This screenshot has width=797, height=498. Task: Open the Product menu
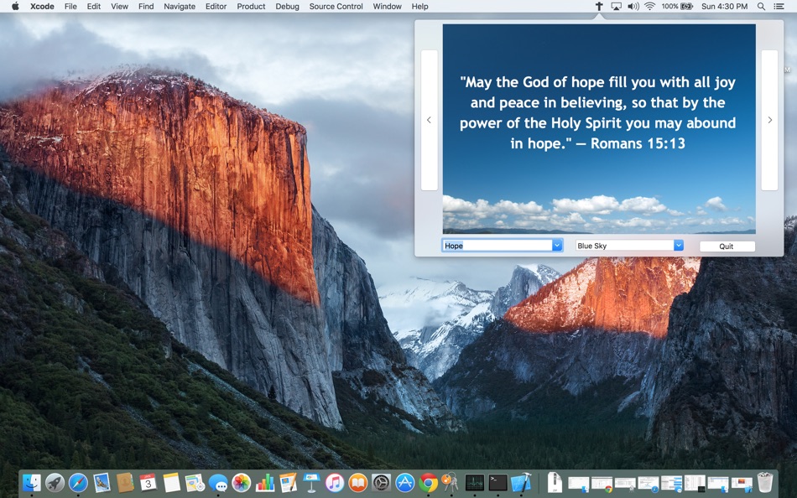pyautogui.click(x=251, y=6)
